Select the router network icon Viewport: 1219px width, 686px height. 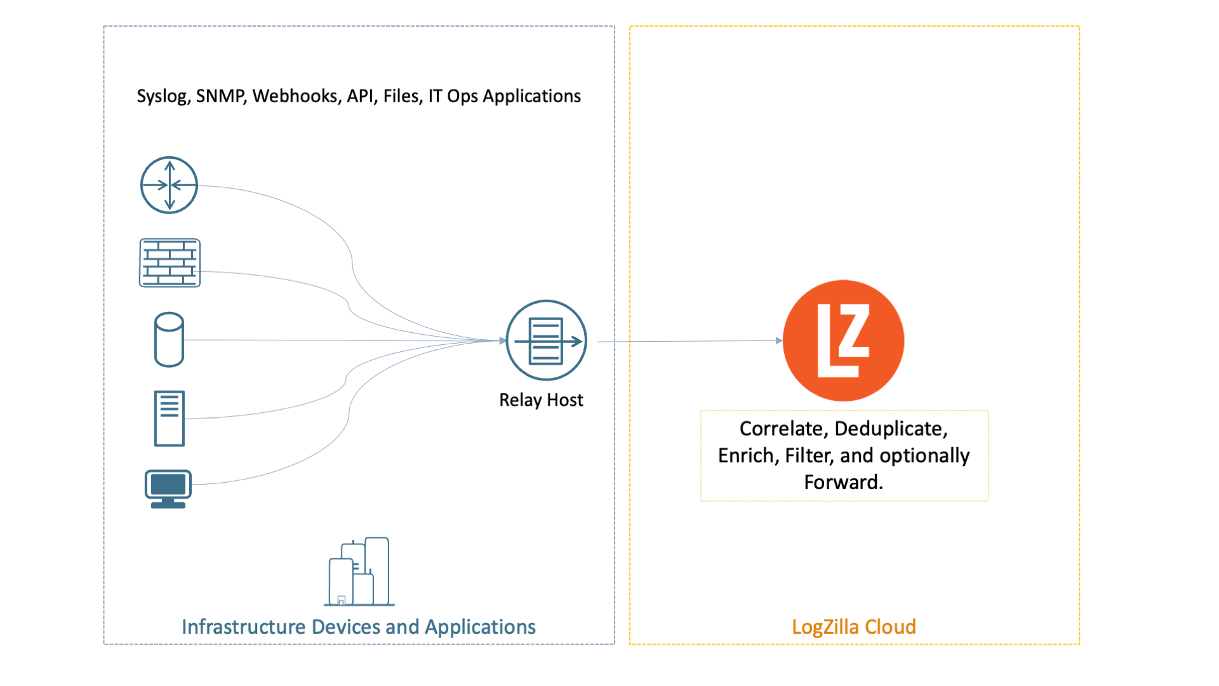168,185
